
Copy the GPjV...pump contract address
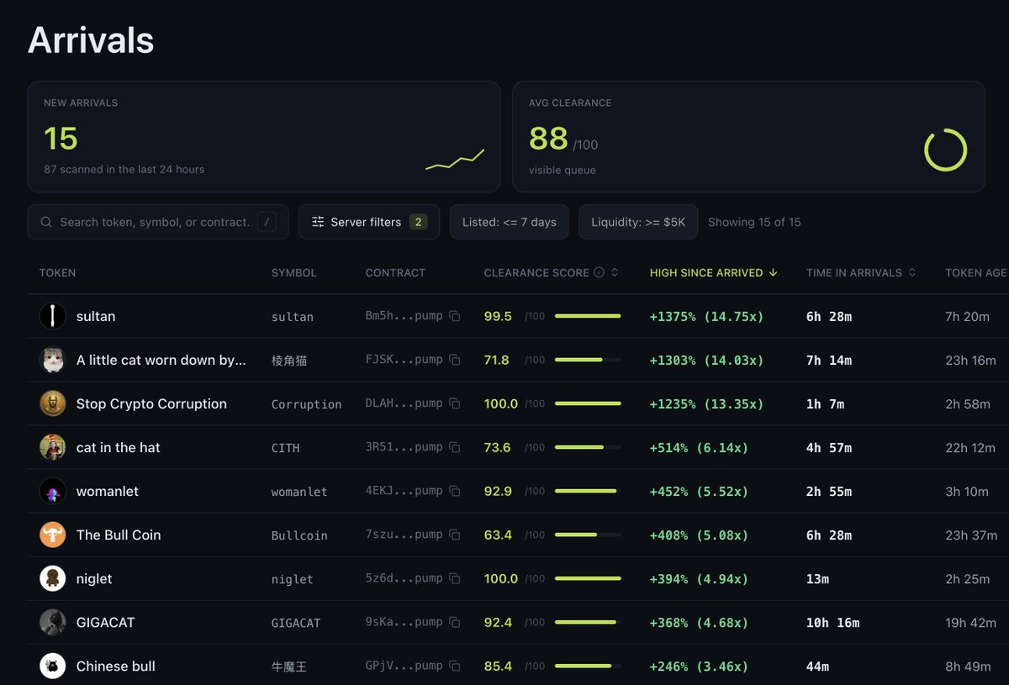tap(455, 666)
